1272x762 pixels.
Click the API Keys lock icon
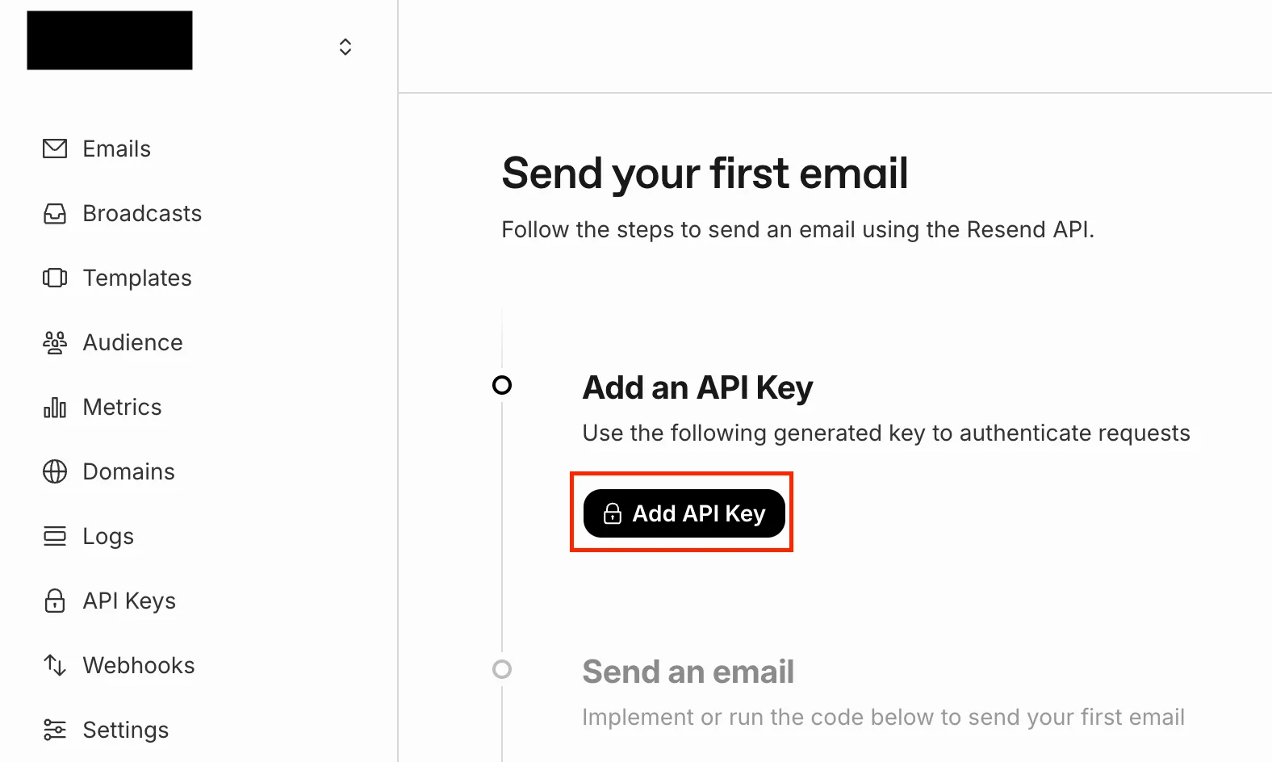tap(55, 601)
